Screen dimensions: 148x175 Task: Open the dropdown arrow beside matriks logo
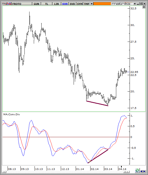click(135, 4)
